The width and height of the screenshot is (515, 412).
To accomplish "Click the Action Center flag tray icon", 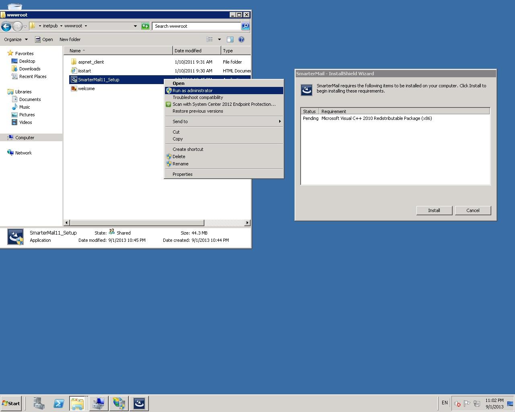I will coord(467,404).
